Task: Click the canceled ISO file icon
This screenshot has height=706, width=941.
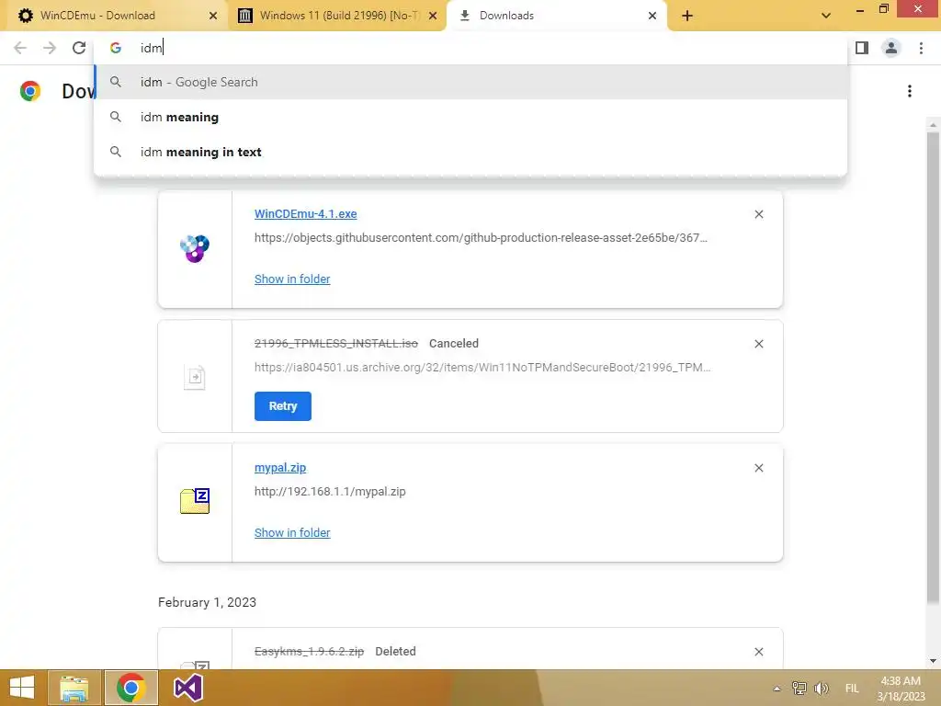Action: 195,378
